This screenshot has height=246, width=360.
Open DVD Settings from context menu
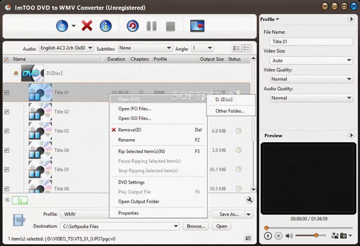pyautogui.click(x=158, y=182)
